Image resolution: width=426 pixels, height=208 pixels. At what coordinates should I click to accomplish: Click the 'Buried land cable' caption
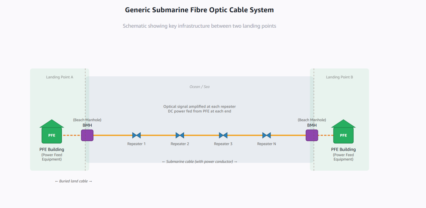[74, 181]
